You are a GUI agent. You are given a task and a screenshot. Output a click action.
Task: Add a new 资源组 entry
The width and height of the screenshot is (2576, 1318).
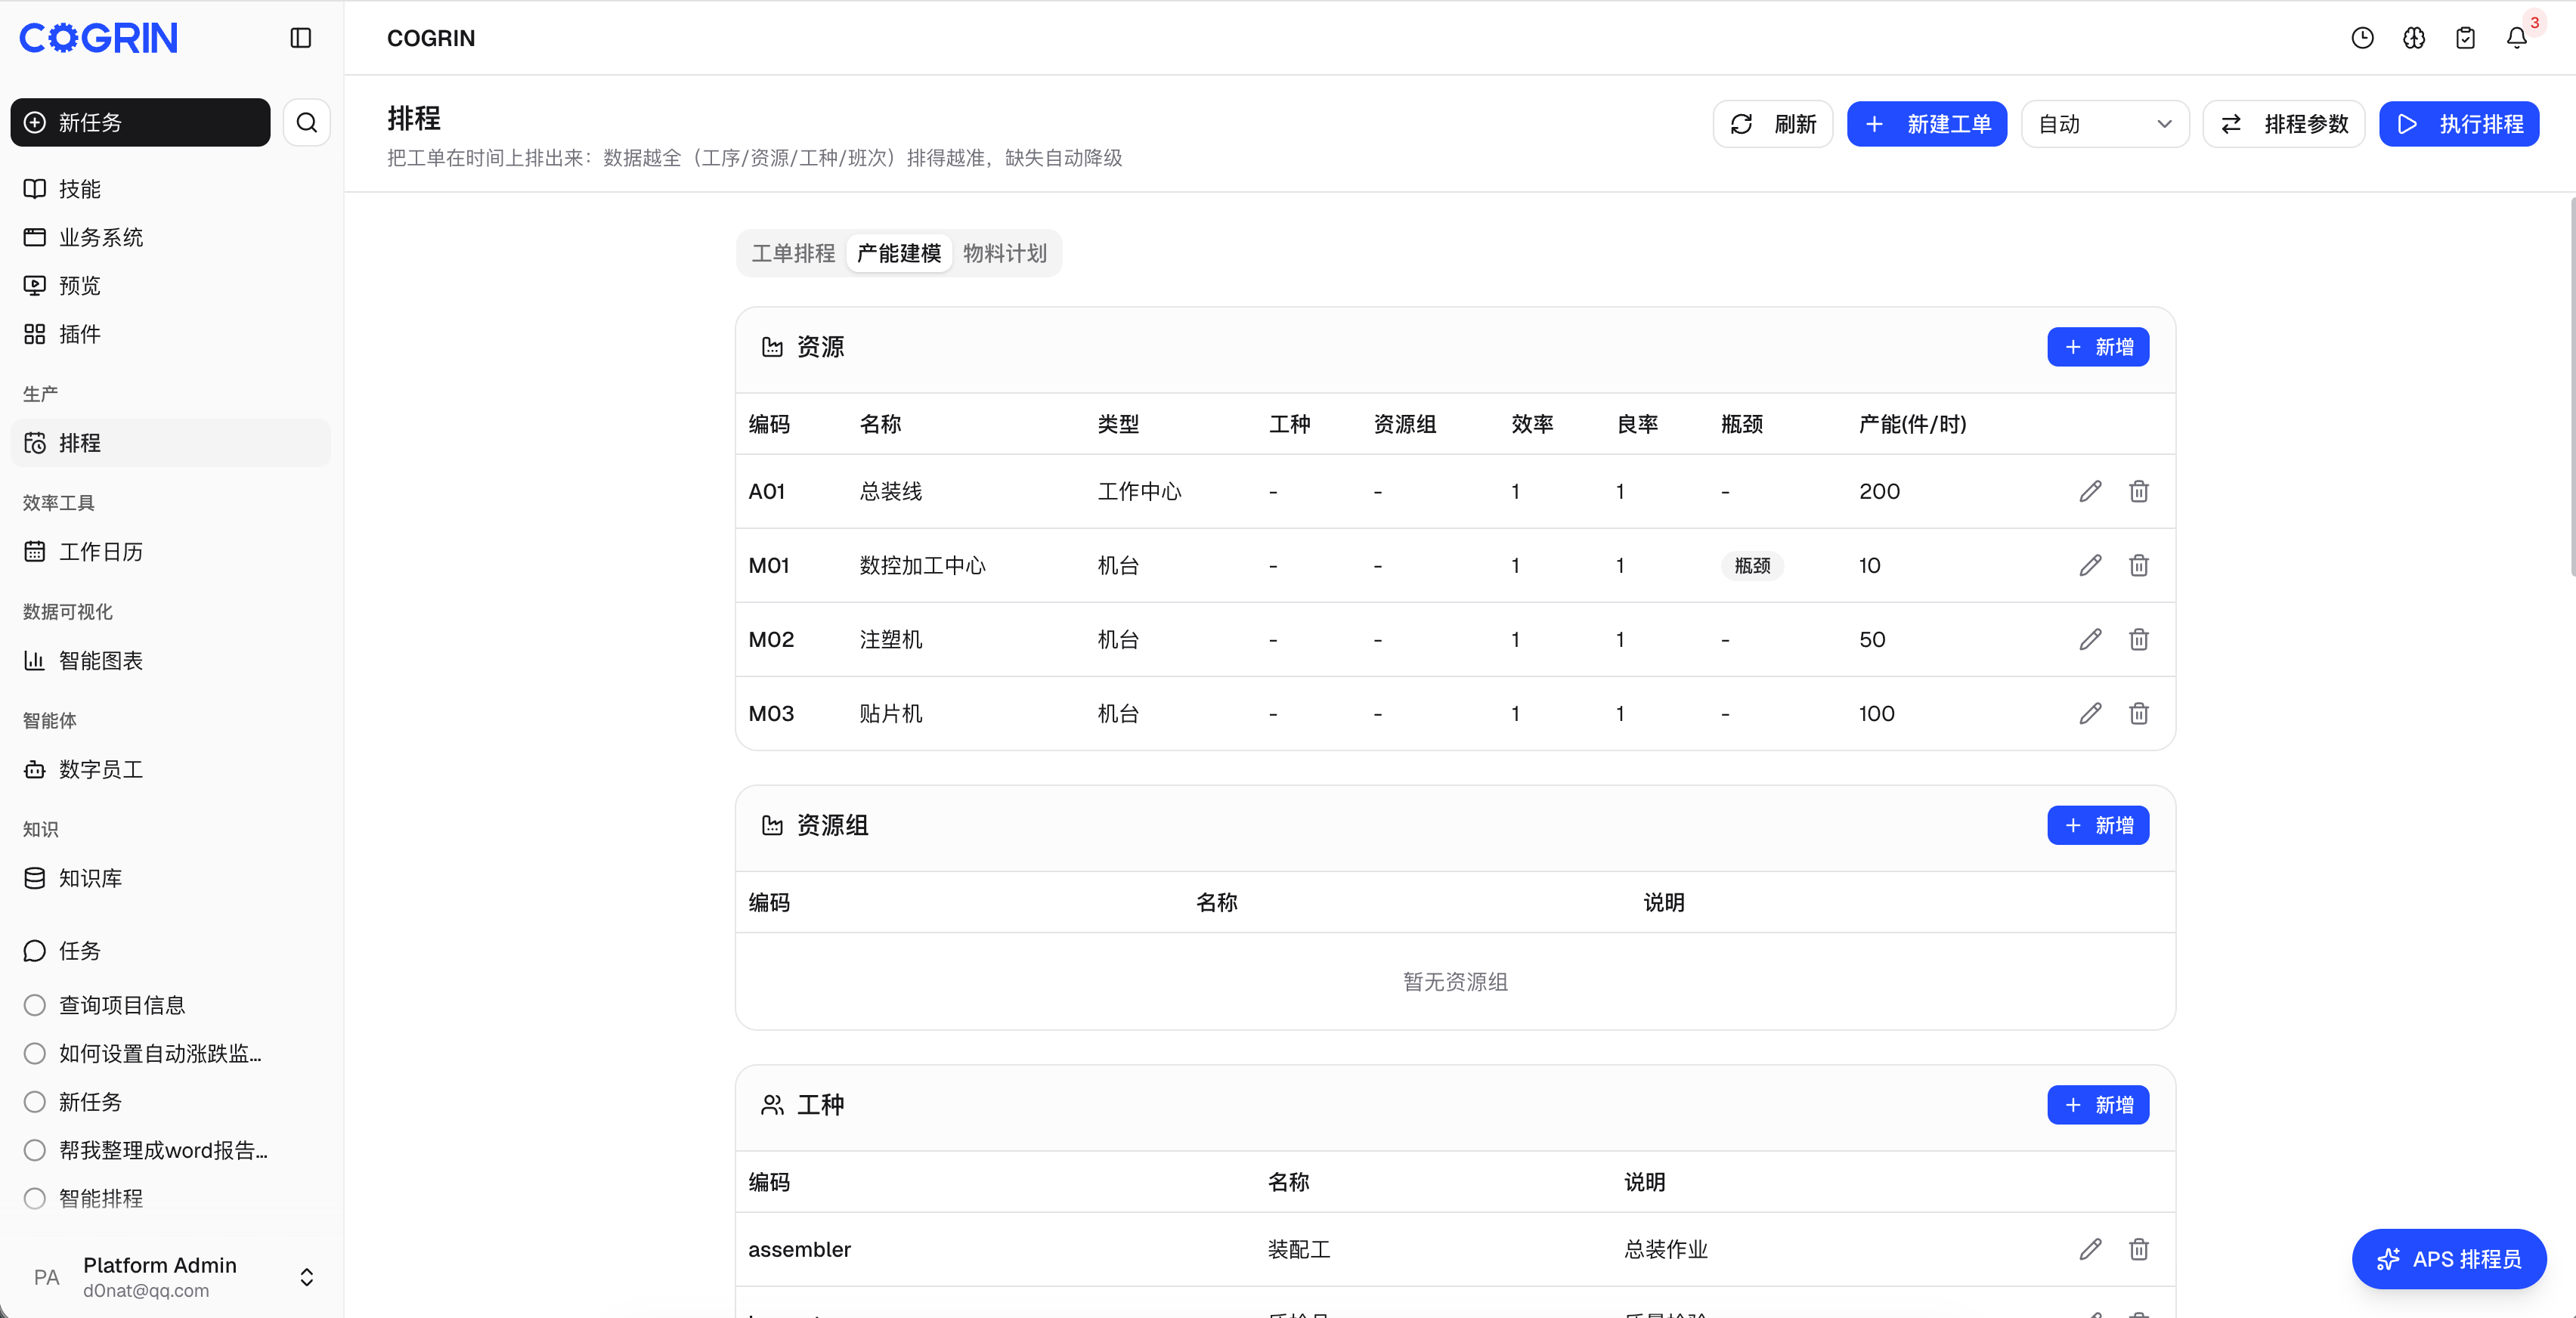2098,825
